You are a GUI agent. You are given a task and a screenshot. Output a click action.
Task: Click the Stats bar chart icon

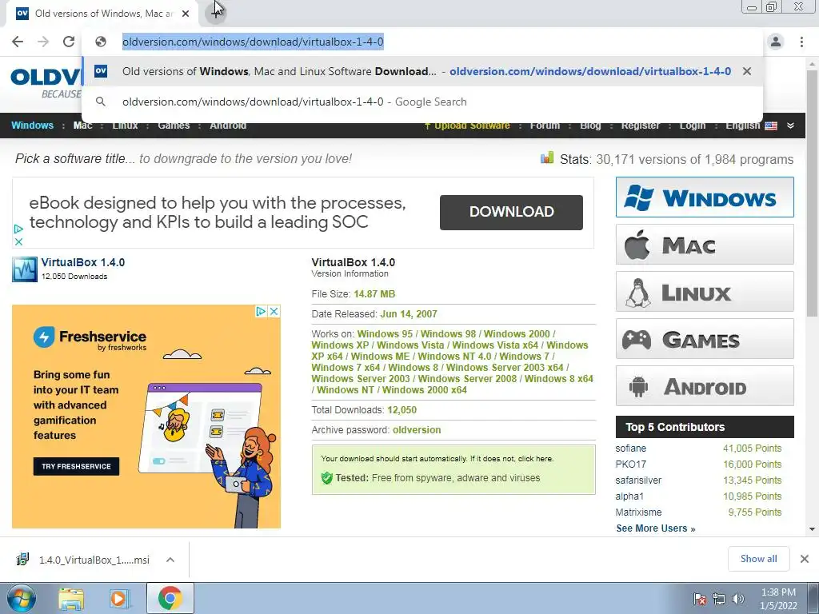point(547,157)
